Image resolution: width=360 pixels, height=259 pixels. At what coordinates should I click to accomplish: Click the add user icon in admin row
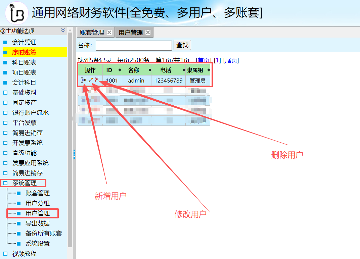[83, 80]
